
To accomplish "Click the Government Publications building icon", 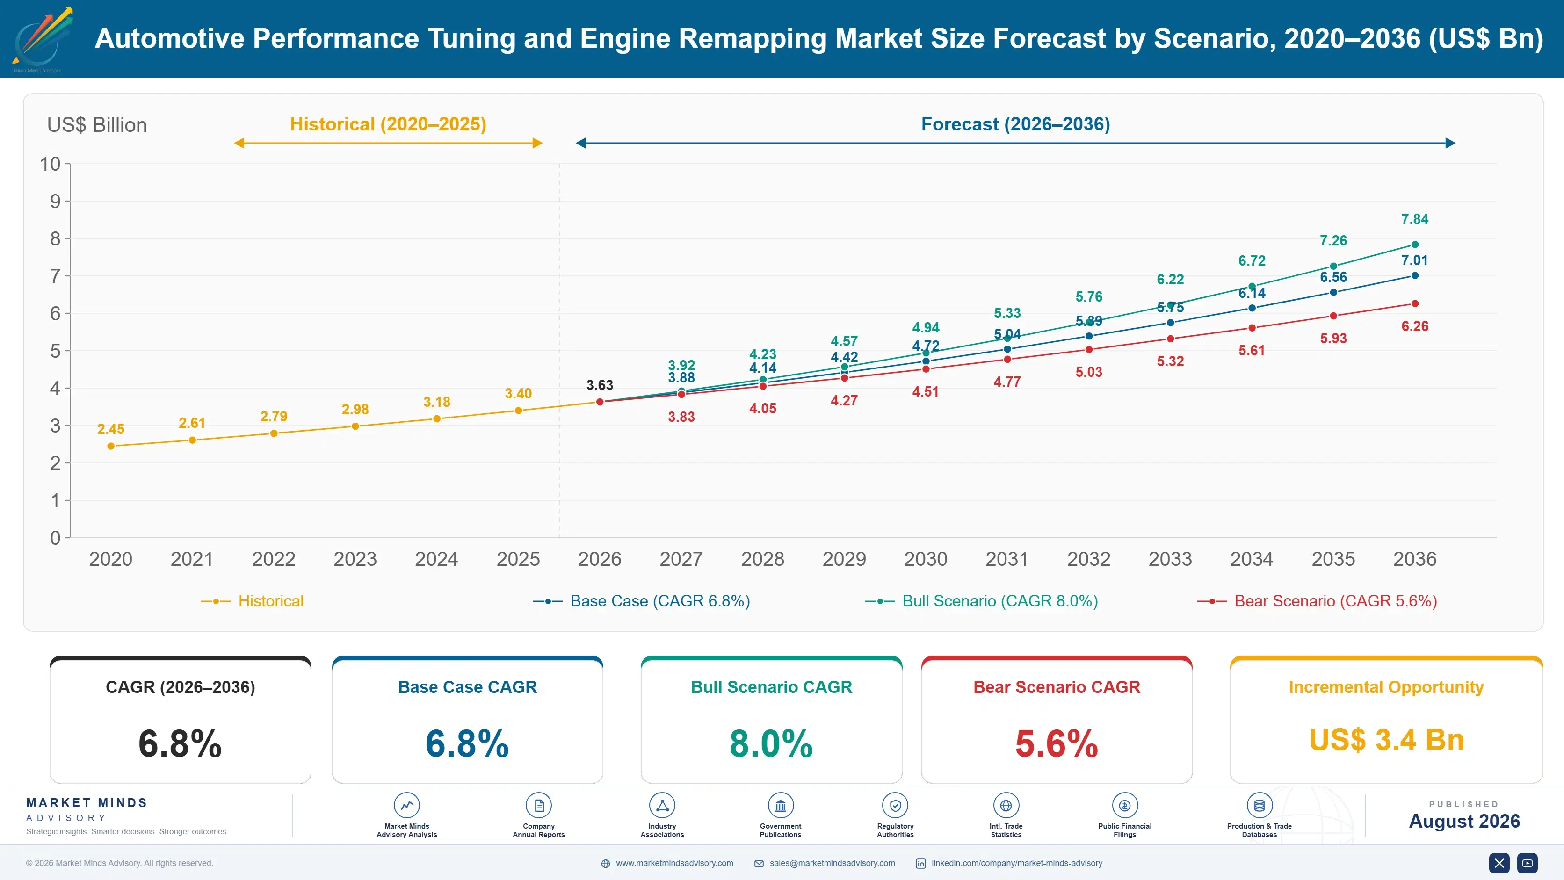I will 780,805.
